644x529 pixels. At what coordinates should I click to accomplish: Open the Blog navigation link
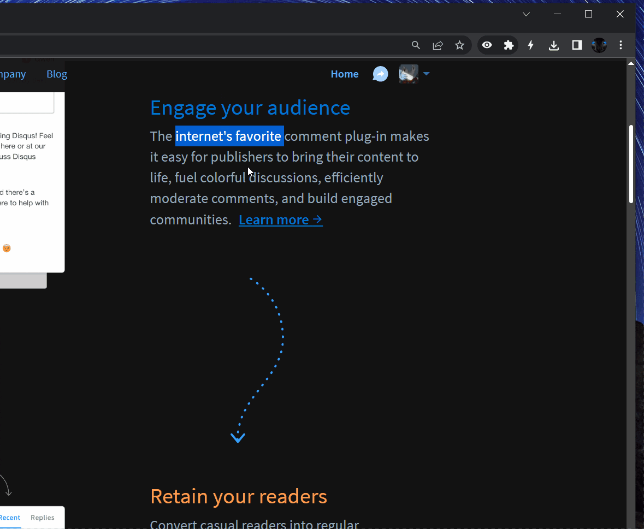57,74
